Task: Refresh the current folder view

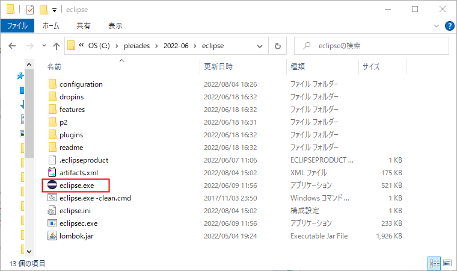Action: click(277, 46)
